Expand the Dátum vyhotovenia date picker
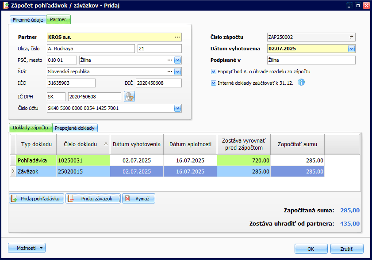 coord(351,49)
